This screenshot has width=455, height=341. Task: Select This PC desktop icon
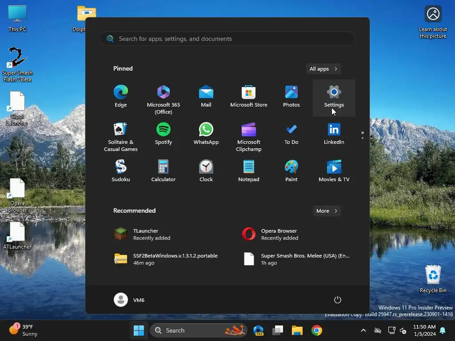click(x=17, y=19)
